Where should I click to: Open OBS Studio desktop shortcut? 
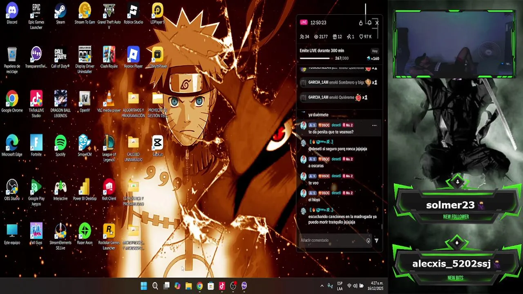click(x=12, y=190)
